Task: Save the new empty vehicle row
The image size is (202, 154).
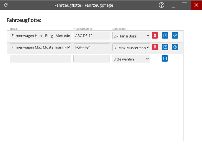Action: click(165, 58)
